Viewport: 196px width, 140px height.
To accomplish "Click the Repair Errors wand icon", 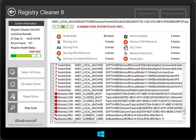I will pos(13,96).
